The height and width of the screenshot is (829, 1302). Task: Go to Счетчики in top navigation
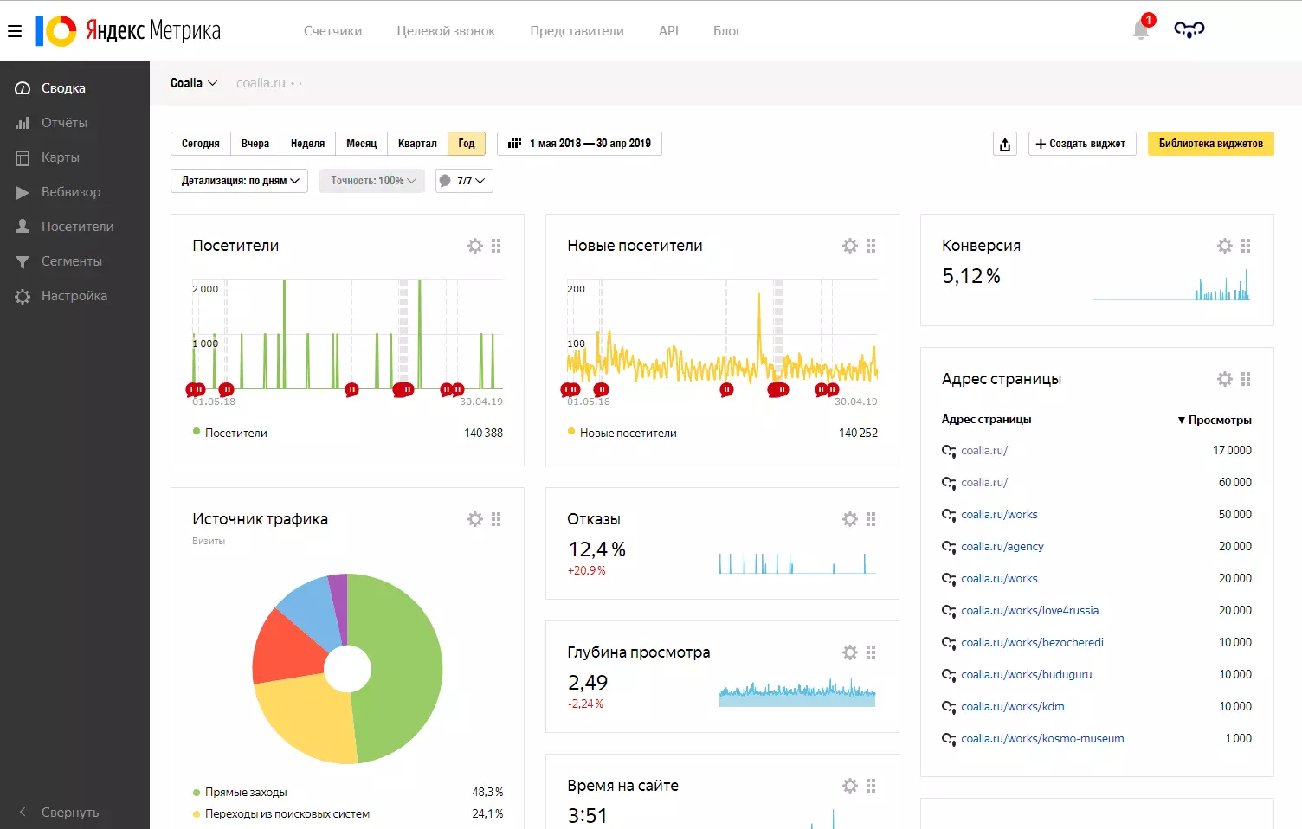point(332,31)
